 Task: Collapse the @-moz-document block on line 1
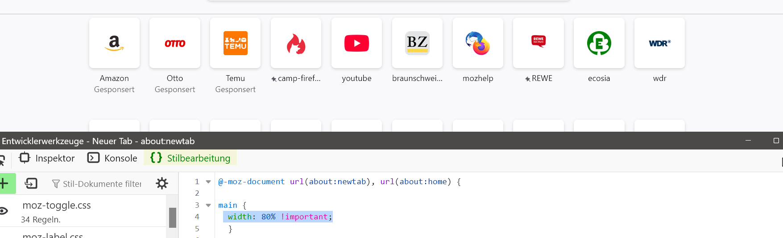click(208, 182)
